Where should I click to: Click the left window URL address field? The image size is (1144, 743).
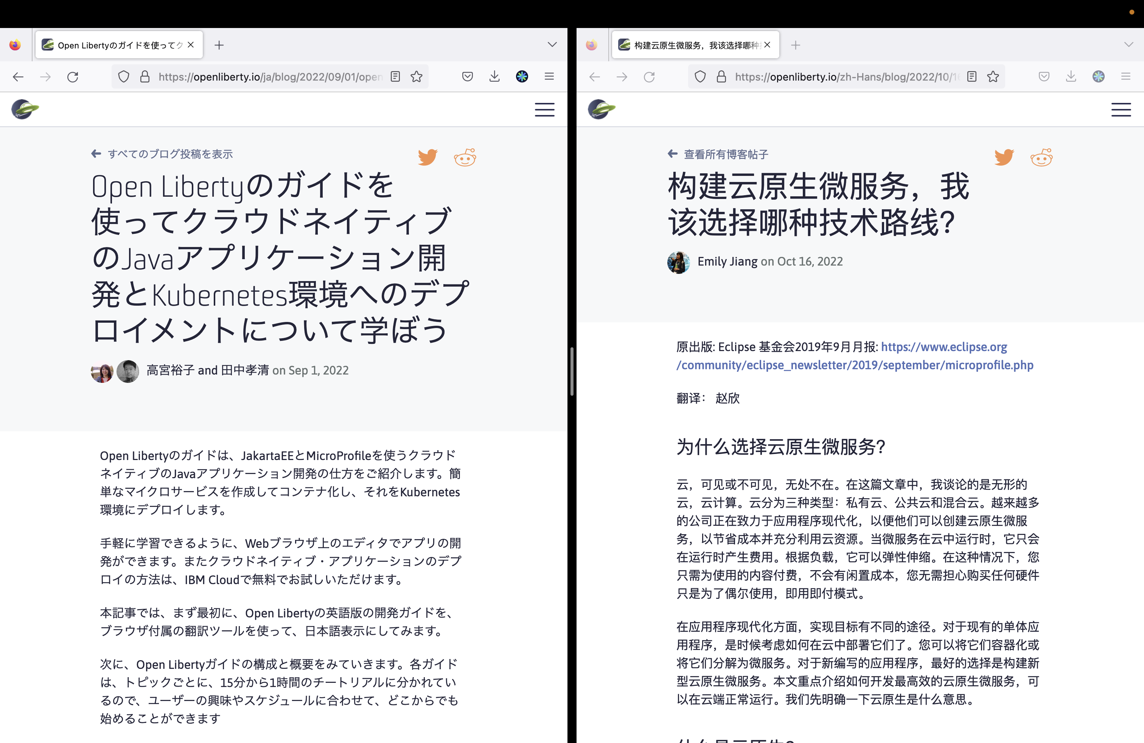(270, 77)
